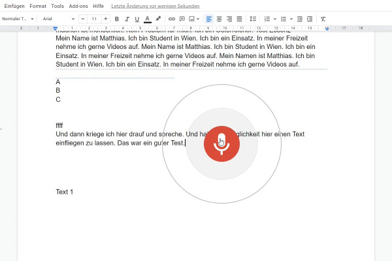Screen dimensions: 392x261
Task: Open line spacing options
Action: click(253, 19)
